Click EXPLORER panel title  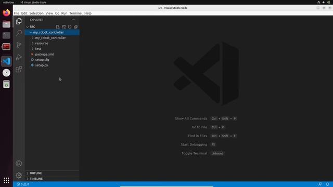[36, 20]
